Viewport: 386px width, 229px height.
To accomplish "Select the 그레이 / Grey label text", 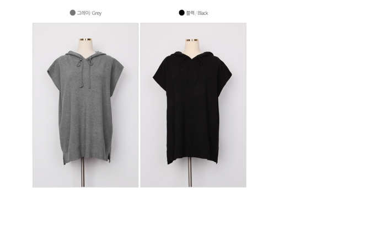I will 89,13.
